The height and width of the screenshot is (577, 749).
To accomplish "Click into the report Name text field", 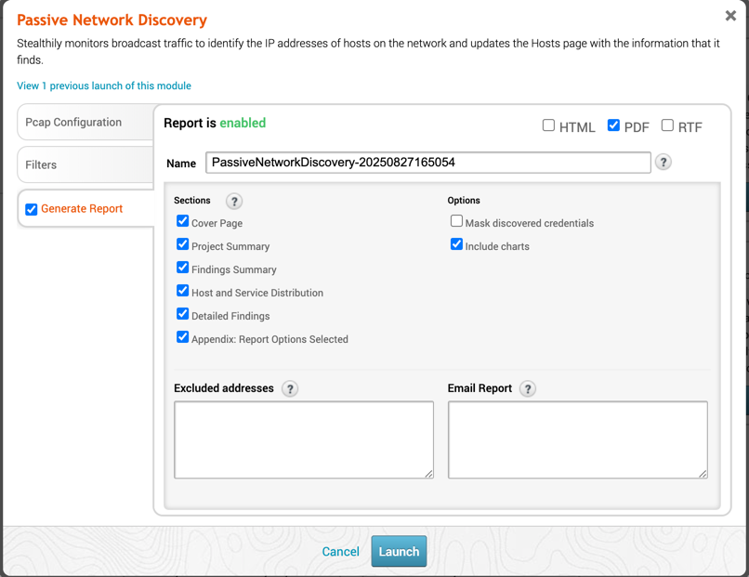I will (x=427, y=163).
